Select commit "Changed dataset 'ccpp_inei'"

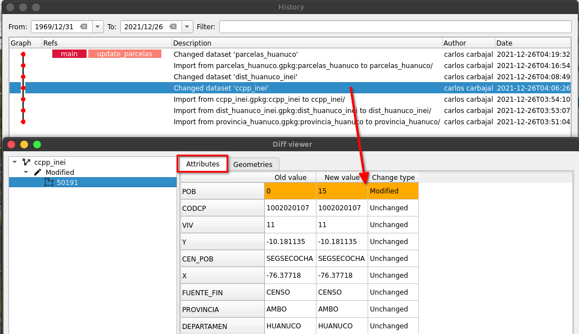pos(290,88)
